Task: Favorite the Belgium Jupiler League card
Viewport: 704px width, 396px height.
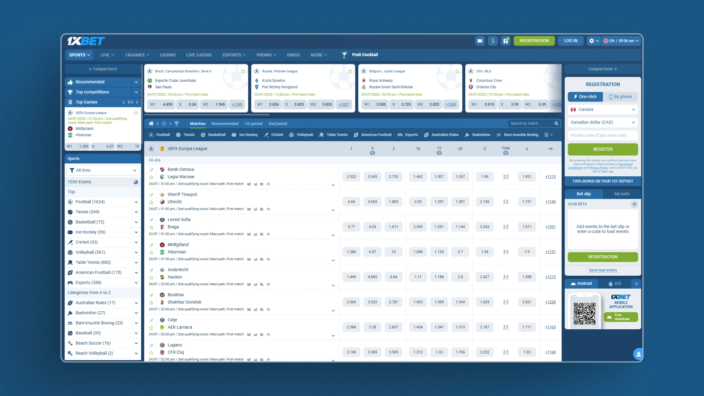Action: (x=457, y=71)
